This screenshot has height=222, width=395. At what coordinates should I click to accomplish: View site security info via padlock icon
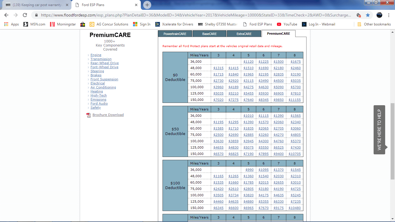click(x=36, y=15)
